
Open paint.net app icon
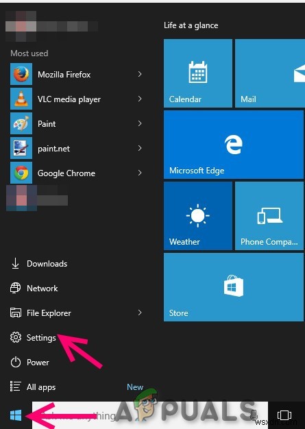[21, 148]
